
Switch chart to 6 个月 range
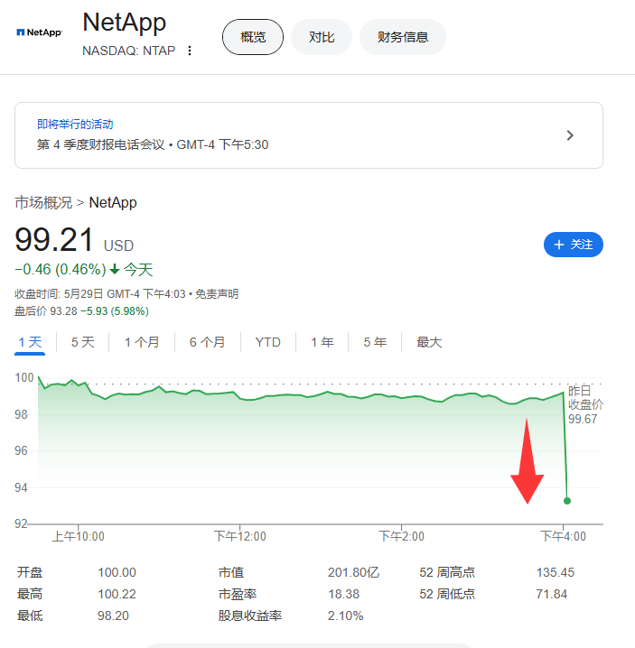click(207, 342)
